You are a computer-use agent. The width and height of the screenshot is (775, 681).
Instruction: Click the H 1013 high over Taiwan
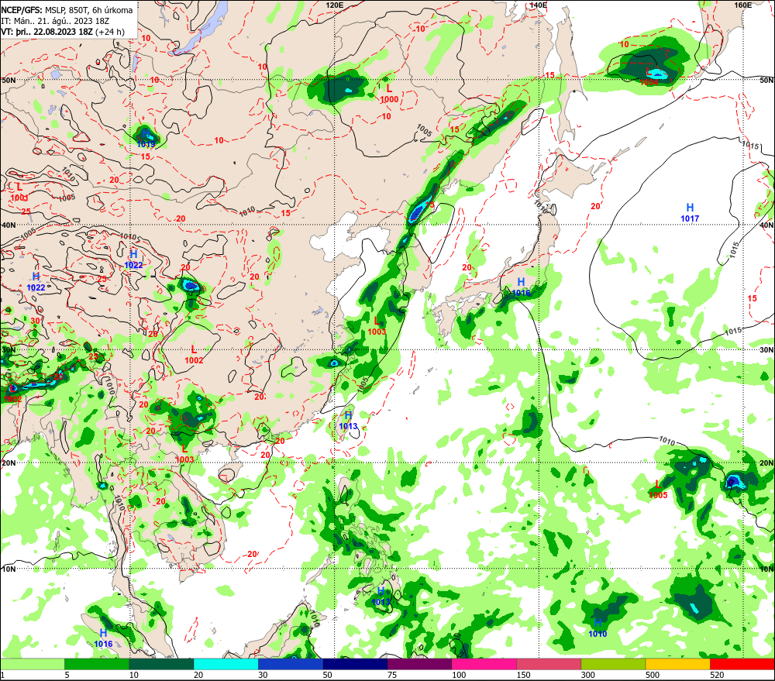349,421
